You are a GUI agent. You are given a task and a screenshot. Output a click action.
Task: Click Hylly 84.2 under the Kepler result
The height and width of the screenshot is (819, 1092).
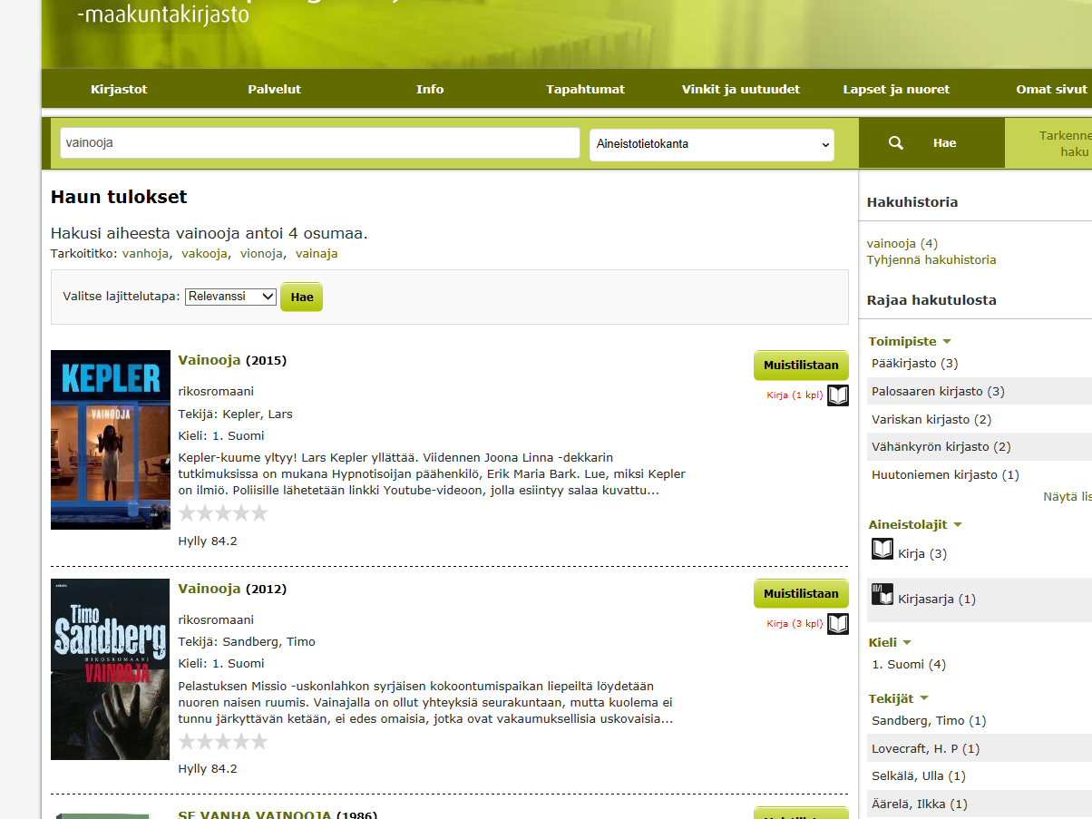208,541
